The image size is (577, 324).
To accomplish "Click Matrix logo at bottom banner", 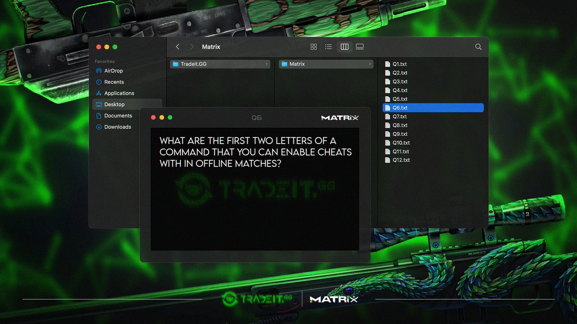I will 334,299.
